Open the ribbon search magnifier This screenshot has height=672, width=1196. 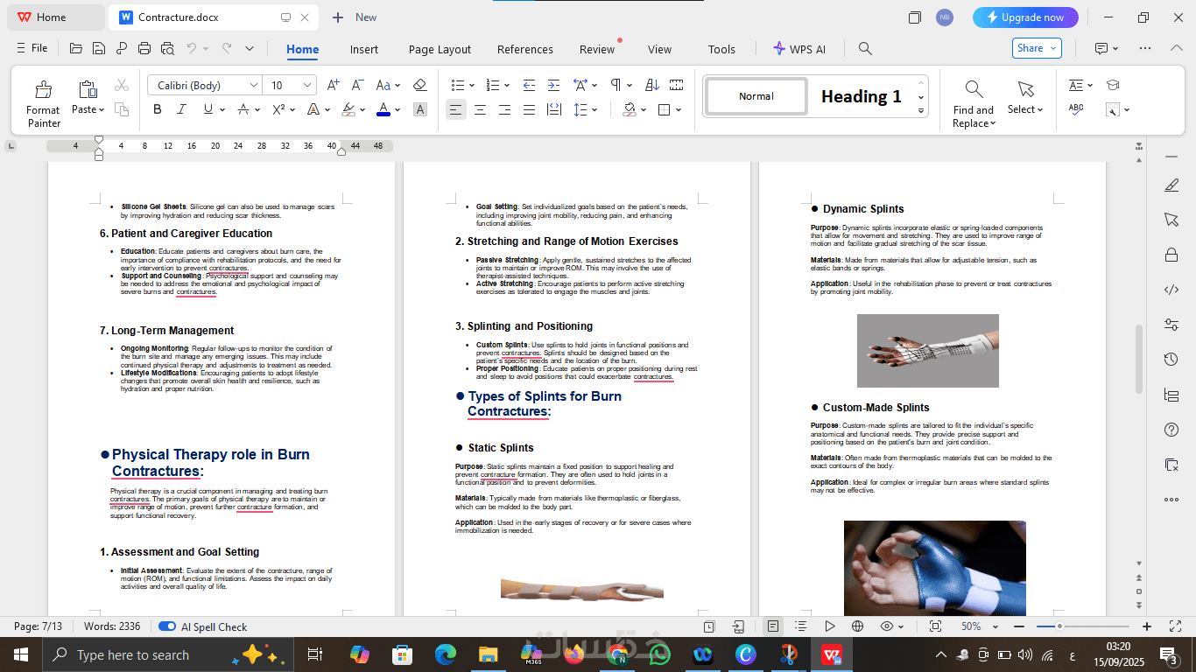(x=865, y=49)
